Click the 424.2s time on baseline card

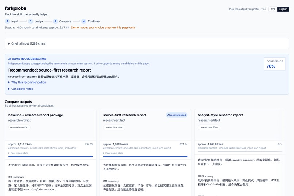89,145
